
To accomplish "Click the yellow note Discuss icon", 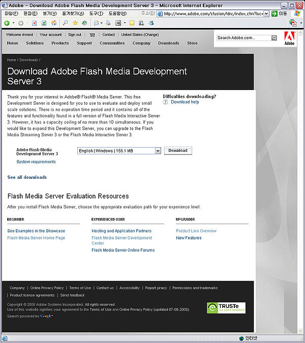I will coord(132,23).
